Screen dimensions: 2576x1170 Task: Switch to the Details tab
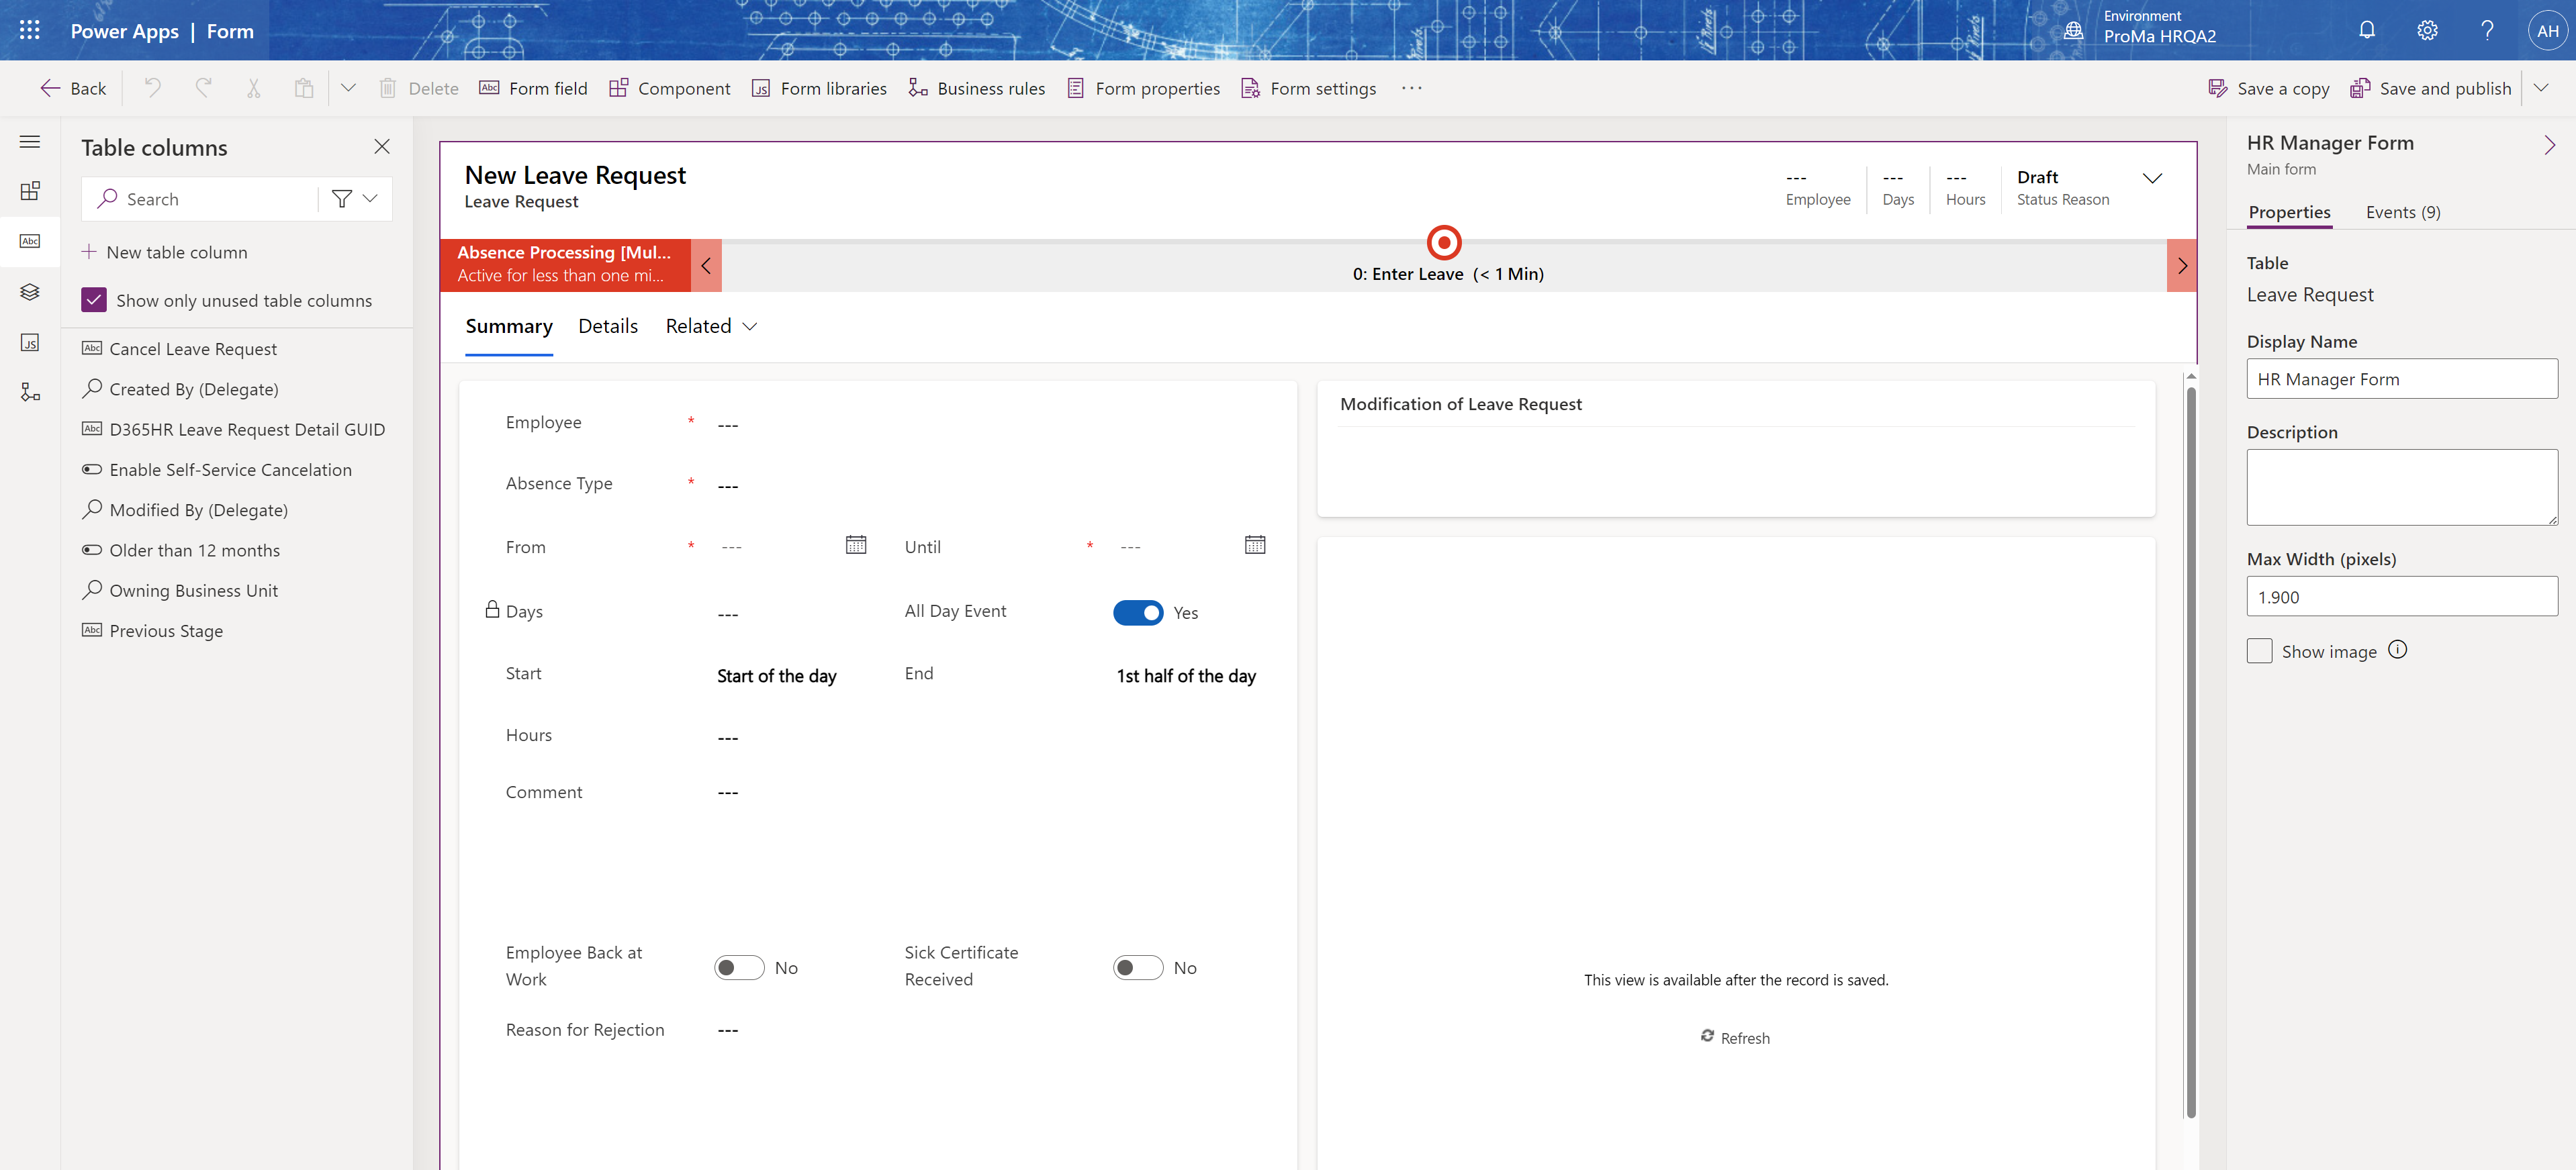click(607, 326)
